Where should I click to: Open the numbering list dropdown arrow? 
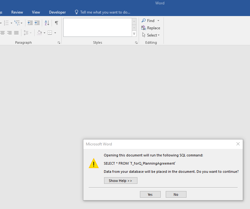pos(12,23)
